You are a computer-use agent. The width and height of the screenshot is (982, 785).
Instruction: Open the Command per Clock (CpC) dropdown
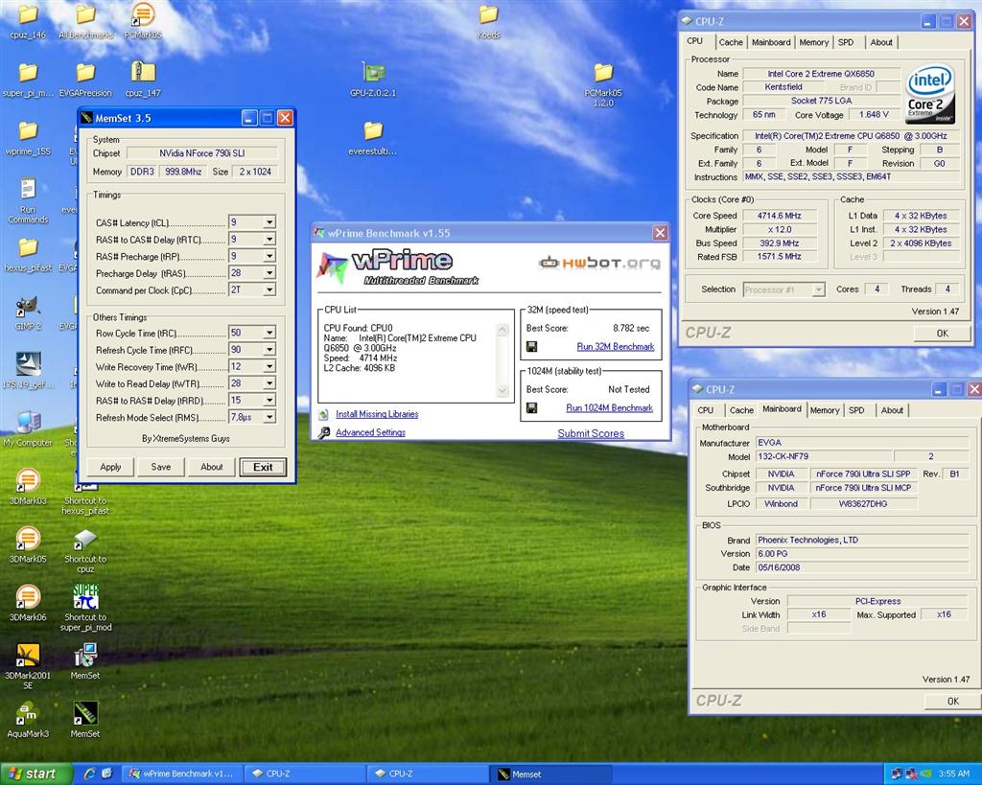click(269, 289)
